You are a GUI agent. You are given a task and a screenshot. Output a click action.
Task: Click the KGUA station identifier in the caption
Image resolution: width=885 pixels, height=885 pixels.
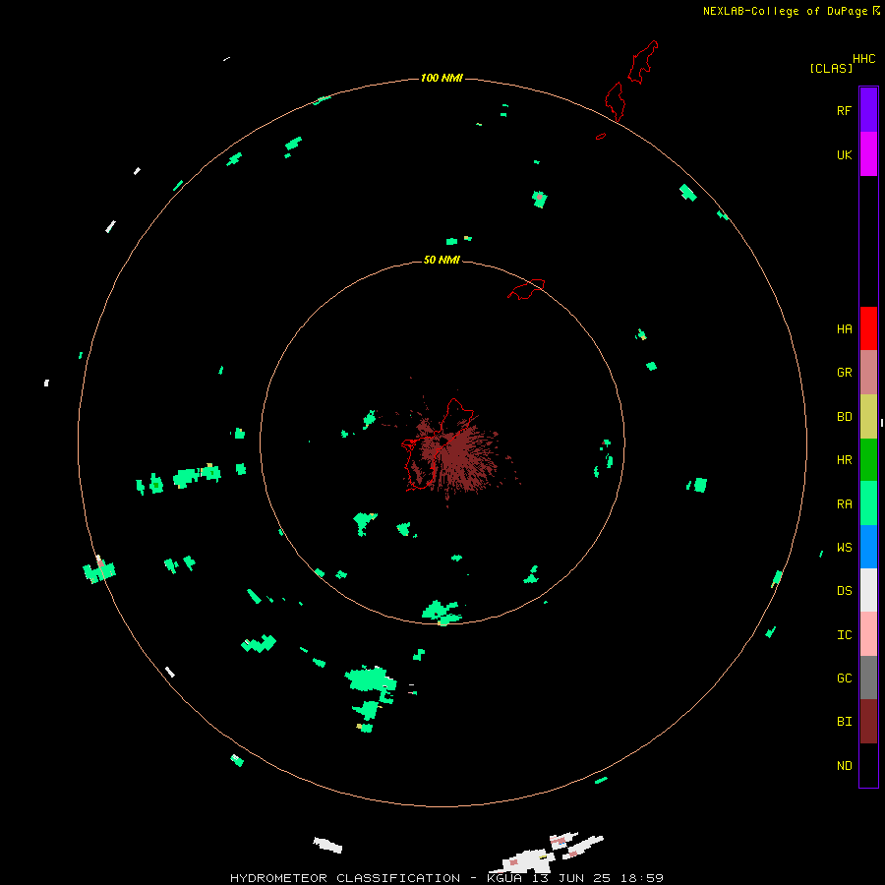(x=502, y=878)
